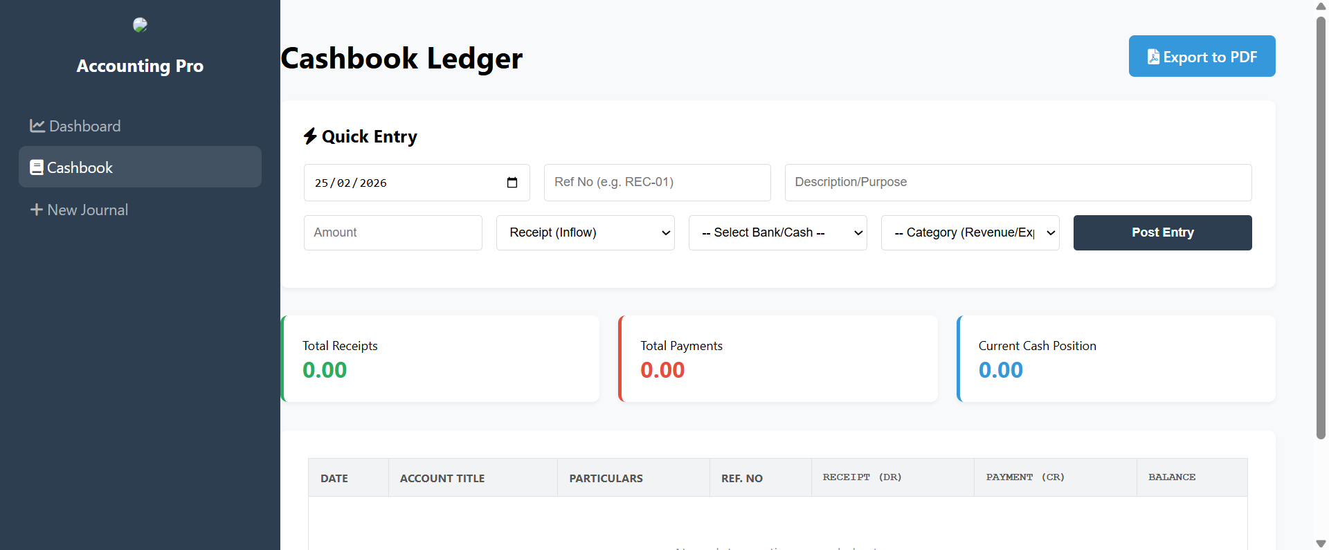
Task: Click the Current Cash Position label
Action: click(x=1037, y=346)
